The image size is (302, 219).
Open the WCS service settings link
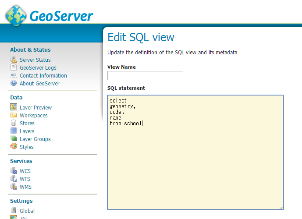coord(25,171)
